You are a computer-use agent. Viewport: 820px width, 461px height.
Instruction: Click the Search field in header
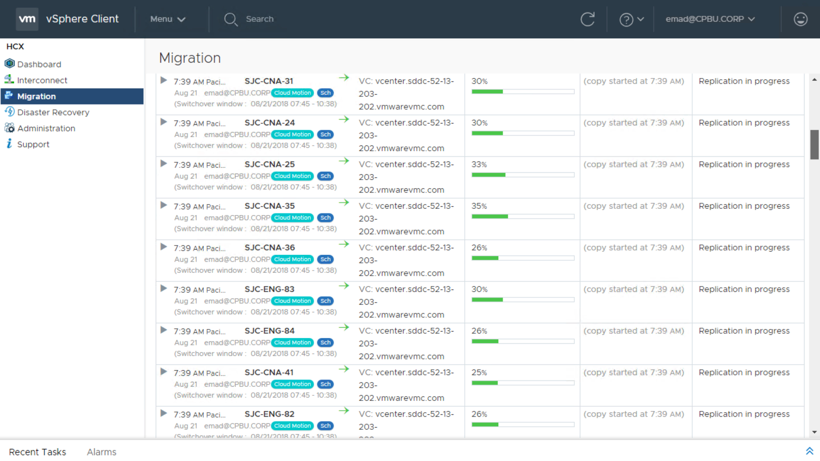[x=260, y=19]
